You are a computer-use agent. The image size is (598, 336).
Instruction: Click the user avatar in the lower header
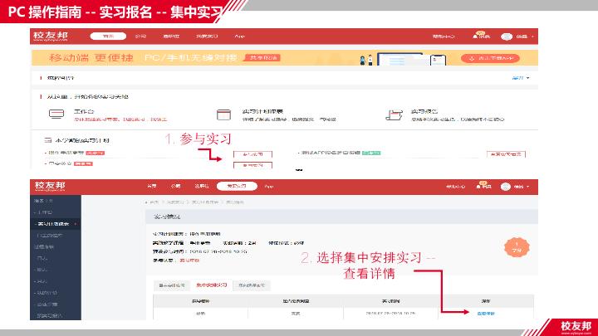click(508, 186)
